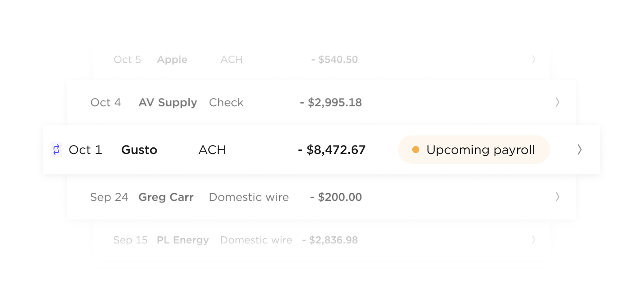Image resolution: width=644 pixels, height=300 pixels.
Task: Click the recurring payment icon beside Oct 1
Action: [x=56, y=150]
